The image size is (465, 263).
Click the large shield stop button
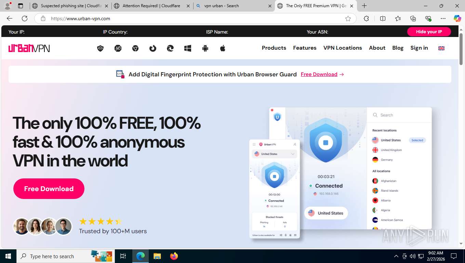click(x=325, y=142)
